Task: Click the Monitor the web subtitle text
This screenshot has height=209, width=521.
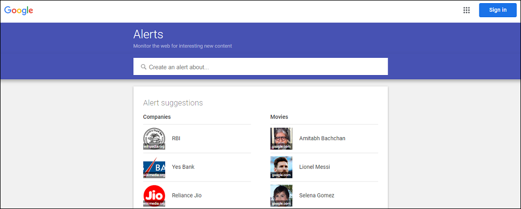Action: click(x=182, y=46)
